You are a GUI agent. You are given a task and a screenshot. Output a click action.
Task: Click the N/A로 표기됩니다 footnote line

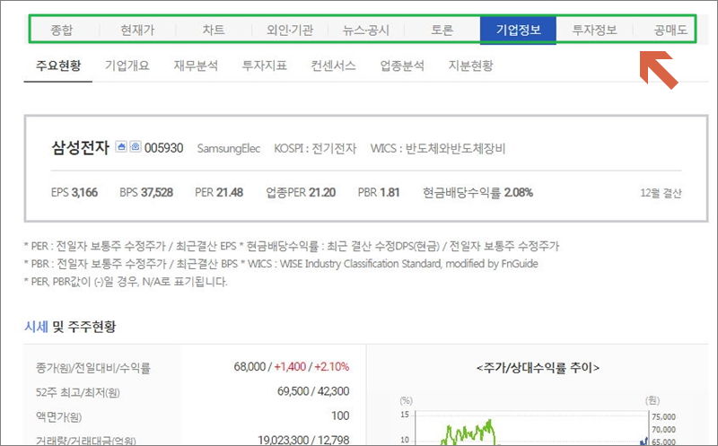pyautogui.click(x=125, y=281)
